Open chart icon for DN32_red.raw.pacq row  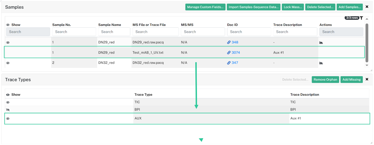pyautogui.click(x=321, y=63)
